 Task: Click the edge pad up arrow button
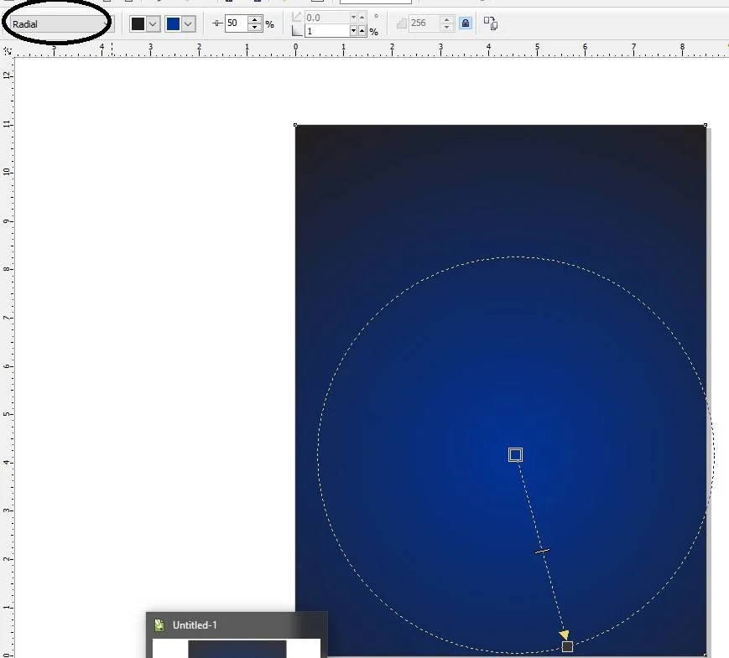[x=362, y=31]
